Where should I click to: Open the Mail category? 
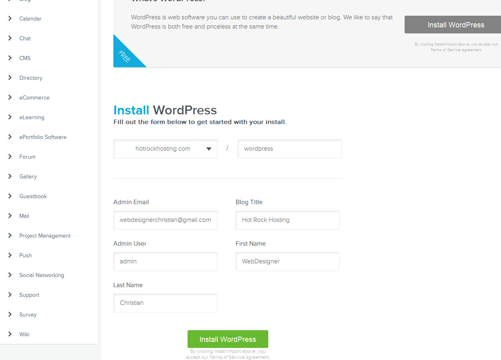click(24, 216)
